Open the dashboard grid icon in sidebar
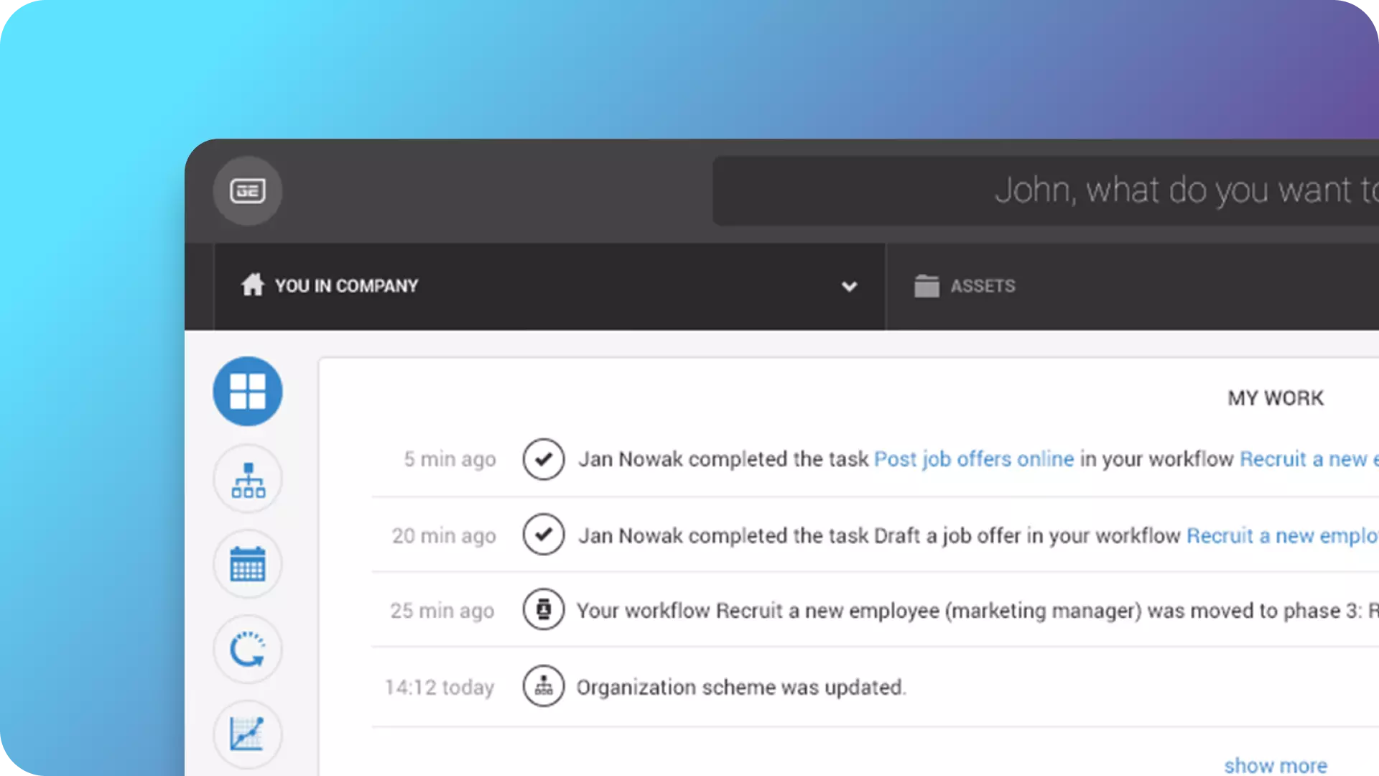The width and height of the screenshot is (1379, 776). (248, 392)
